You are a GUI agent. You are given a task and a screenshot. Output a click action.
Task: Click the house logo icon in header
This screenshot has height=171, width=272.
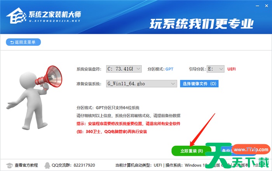[x=16, y=16]
